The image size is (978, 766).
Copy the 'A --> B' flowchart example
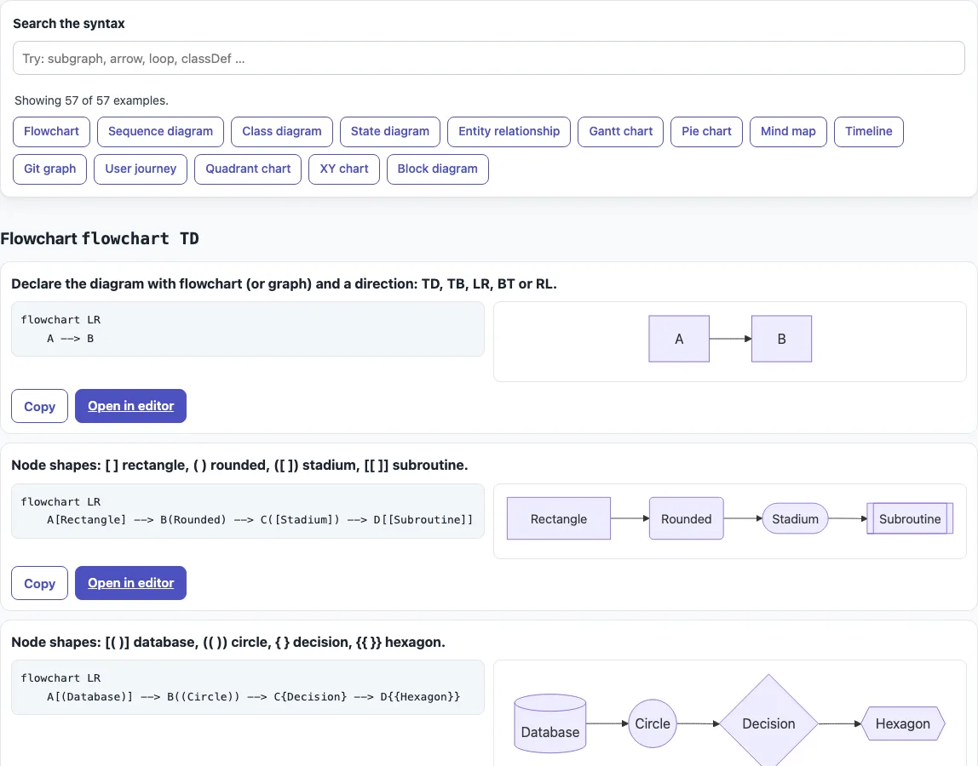coord(39,406)
